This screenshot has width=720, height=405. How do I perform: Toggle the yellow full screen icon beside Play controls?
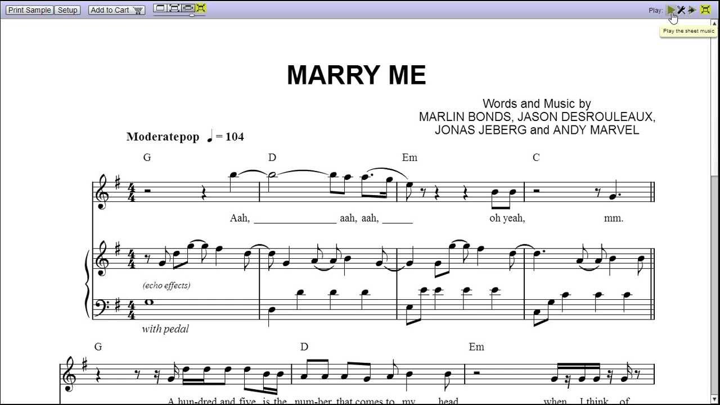click(x=705, y=10)
